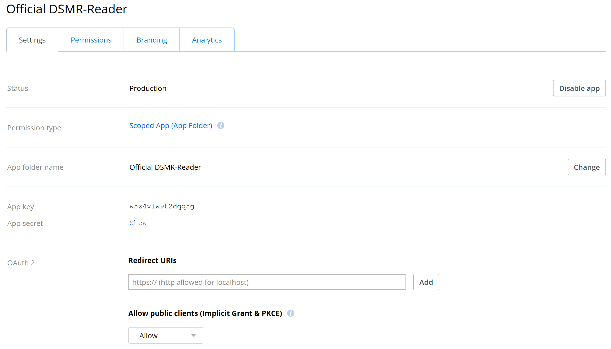View the Analytics tab
The height and width of the screenshot is (349, 611).
pyautogui.click(x=207, y=40)
